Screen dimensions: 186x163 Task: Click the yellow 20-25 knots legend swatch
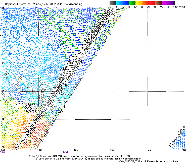point(139,3)
